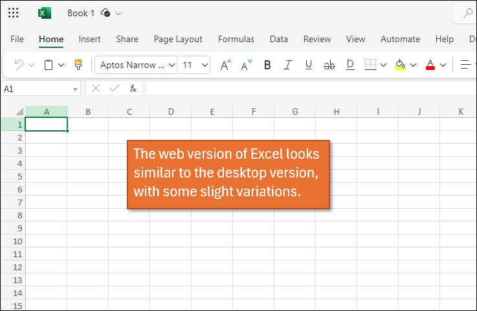Viewport: 477px width, 311px height.
Task: Decrease font size with the smaller A icon
Action: pos(246,65)
